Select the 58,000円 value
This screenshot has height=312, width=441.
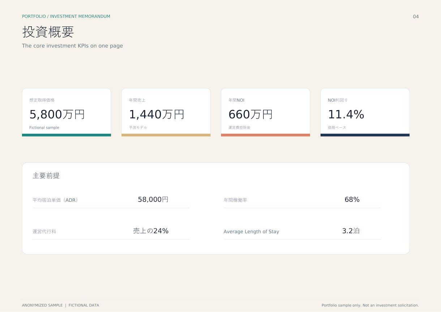point(153,200)
